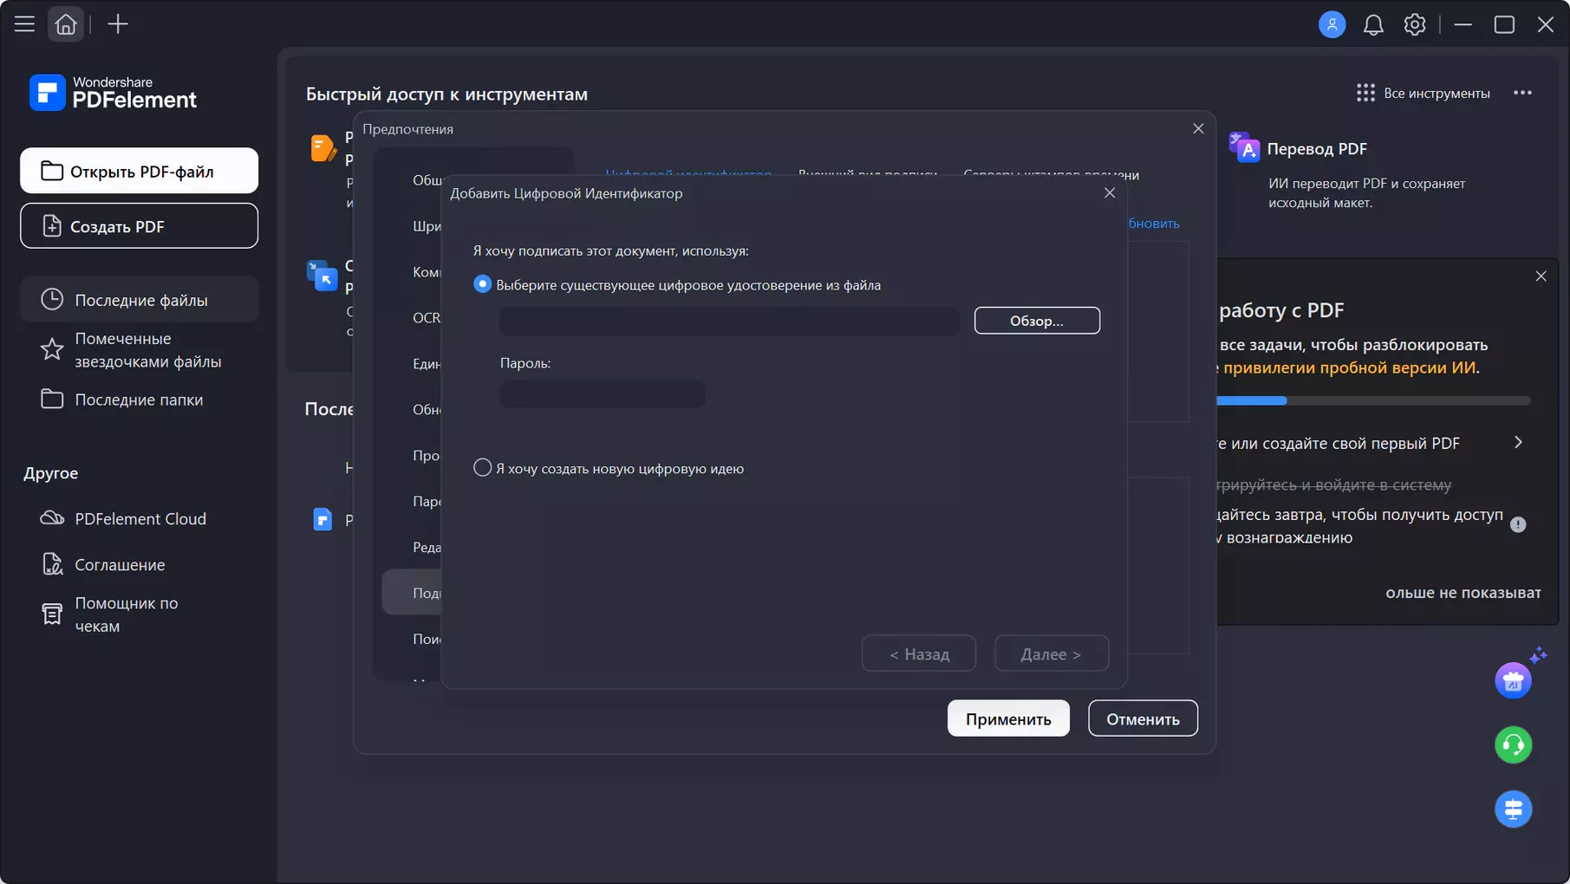Open the settings gear icon

coord(1415,24)
